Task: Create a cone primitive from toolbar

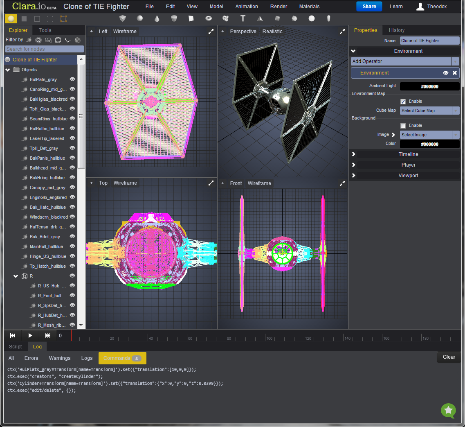Action: 157,18
